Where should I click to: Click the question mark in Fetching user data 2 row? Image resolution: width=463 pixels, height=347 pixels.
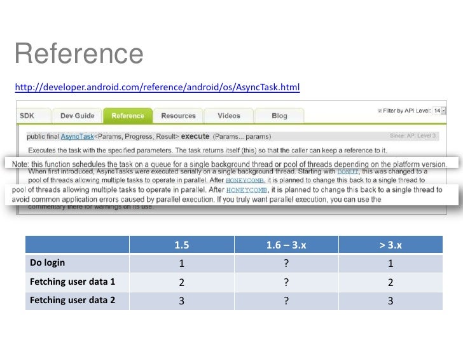286,301
